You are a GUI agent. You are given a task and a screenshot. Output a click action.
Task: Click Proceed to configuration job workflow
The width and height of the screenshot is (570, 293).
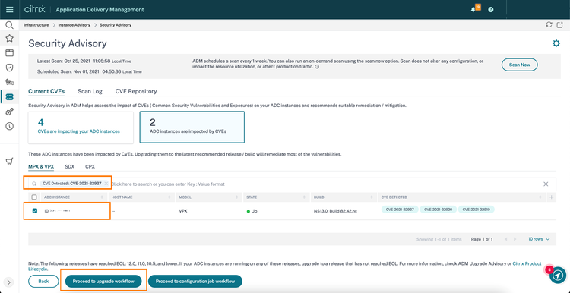(x=195, y=282)
